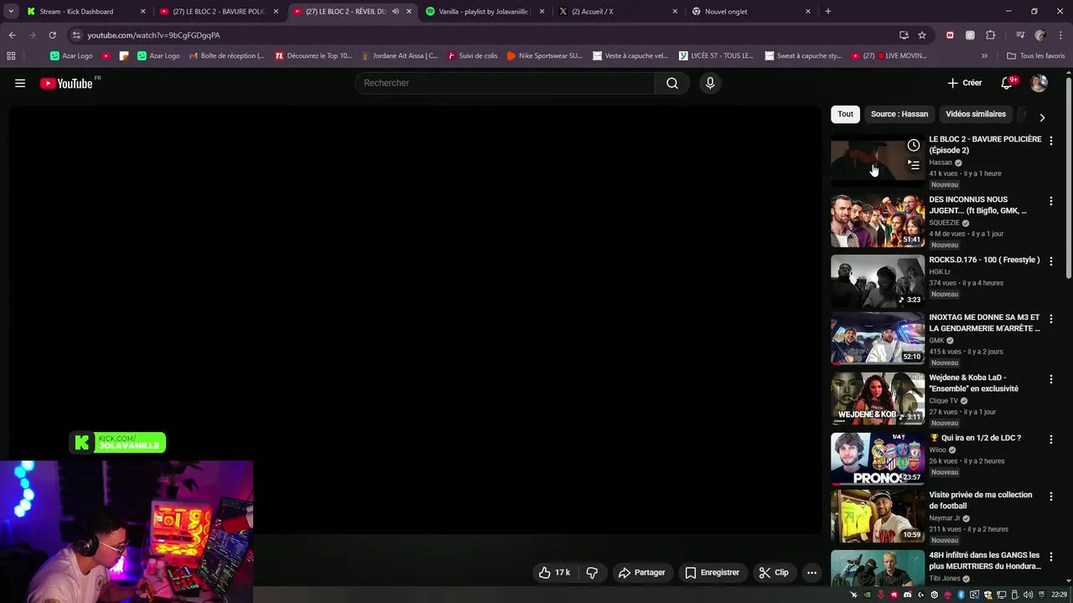
Task: Bookmark this page with the star
Action: (922, 35)
